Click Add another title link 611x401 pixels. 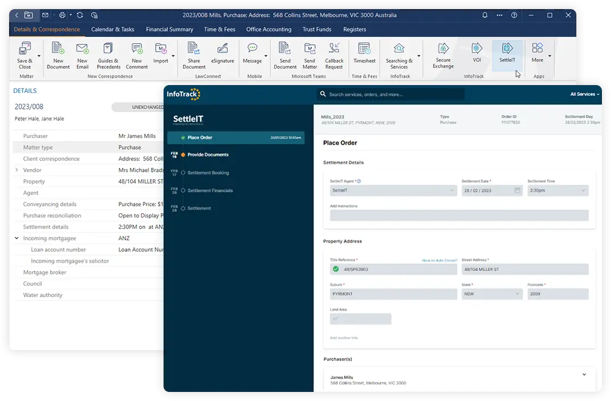[344, 338]
